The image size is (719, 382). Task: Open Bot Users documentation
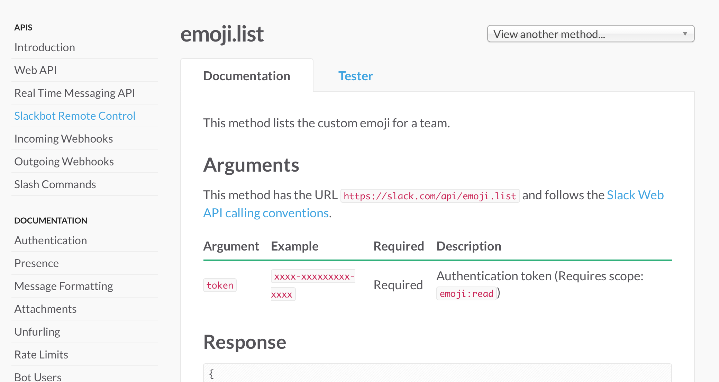point(38,377)
